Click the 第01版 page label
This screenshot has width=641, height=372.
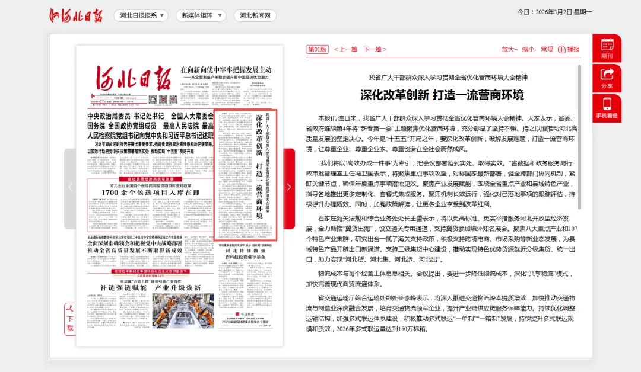(317, 49)
